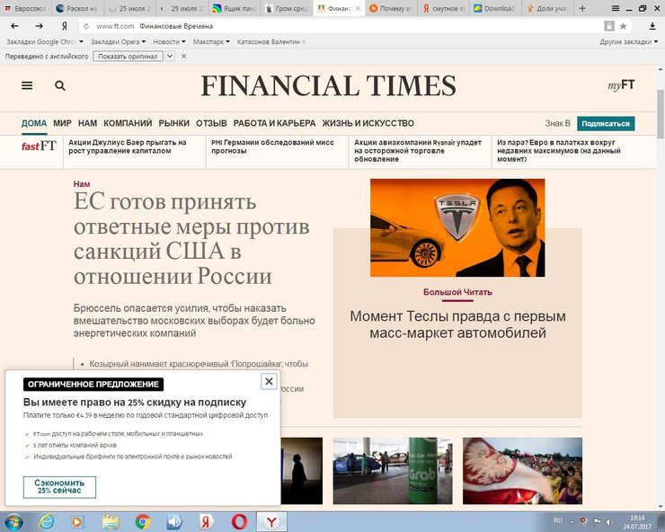Close the limited offer popup
Image resolution: width=665 pixels, height=532 pixels.
click(269, 381)
